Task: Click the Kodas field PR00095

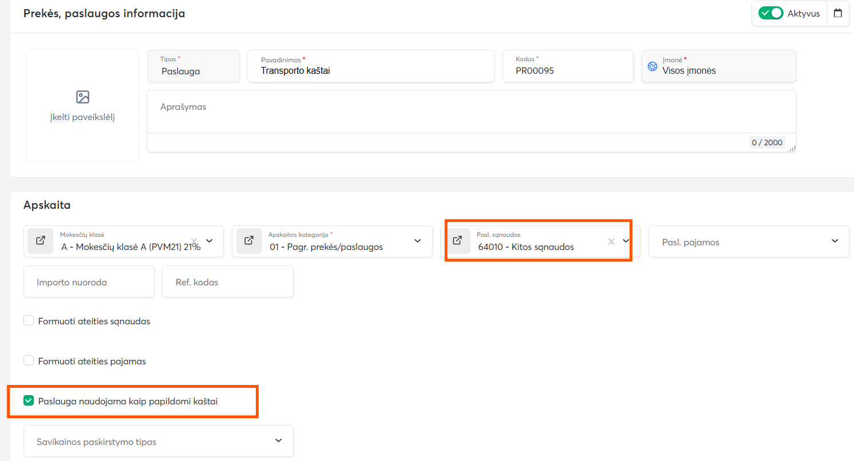Action: (x=568, y=66)
